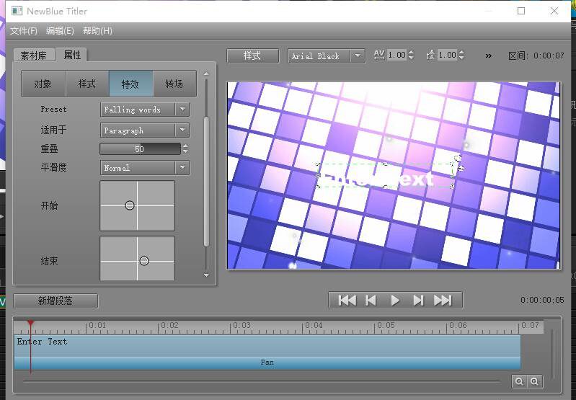
Task: Zoom out the timeline
Action: (519, 382)
